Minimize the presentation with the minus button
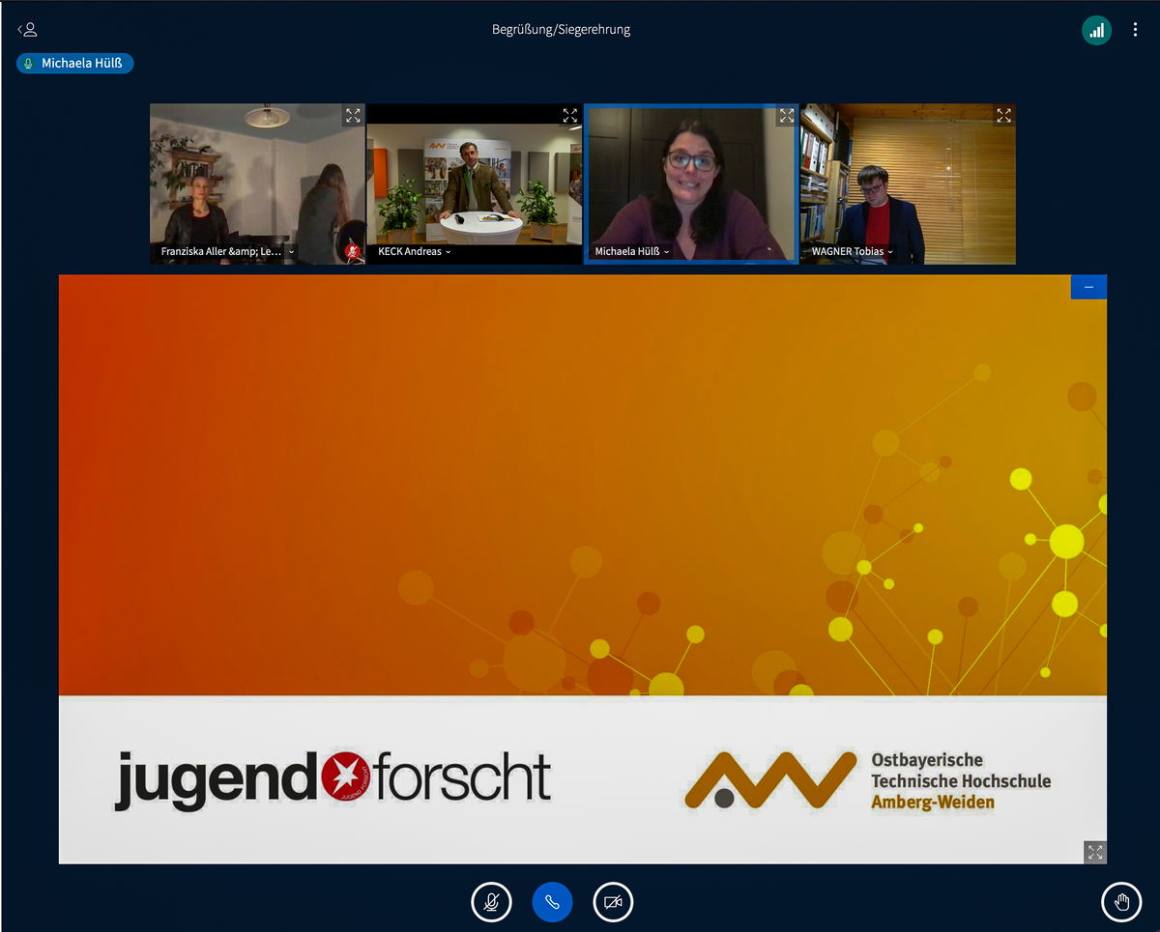Viewport: 1160px width, 932px height. point(1088,287)
